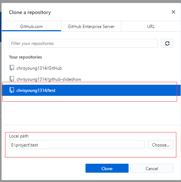181x182 pixels.
Task: Click the Local path label
Action: point(19,136)
